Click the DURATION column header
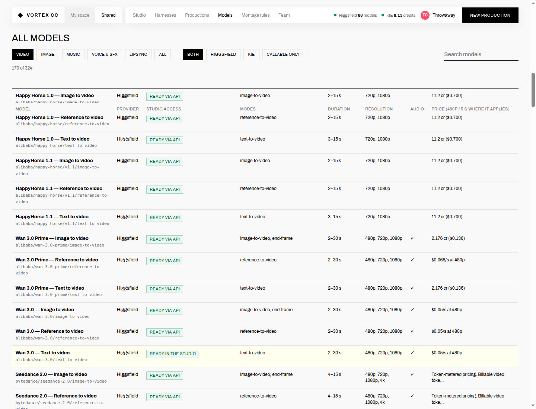 tap(339, 109)
